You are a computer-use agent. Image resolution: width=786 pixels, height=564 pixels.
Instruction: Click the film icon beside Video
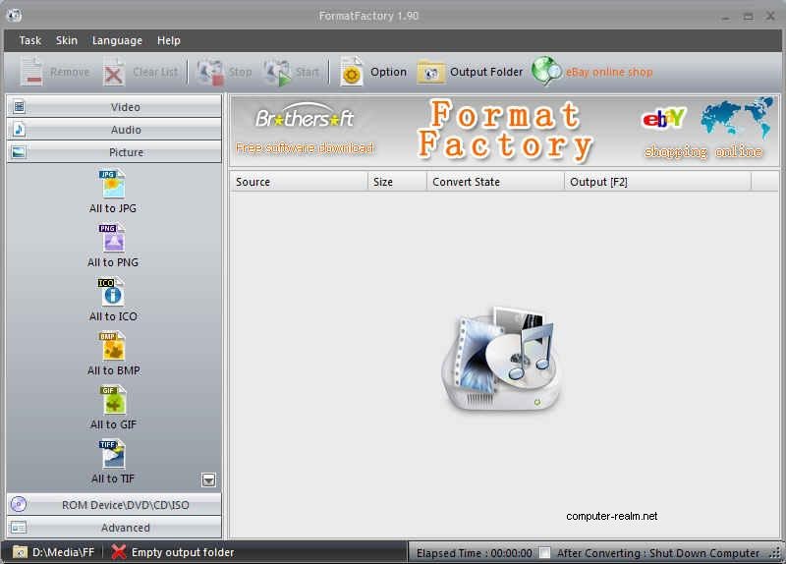(x=19, y=106)
